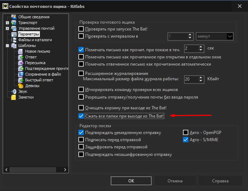
Task: Click the Звук speaker icon
Action: [14, 91]
